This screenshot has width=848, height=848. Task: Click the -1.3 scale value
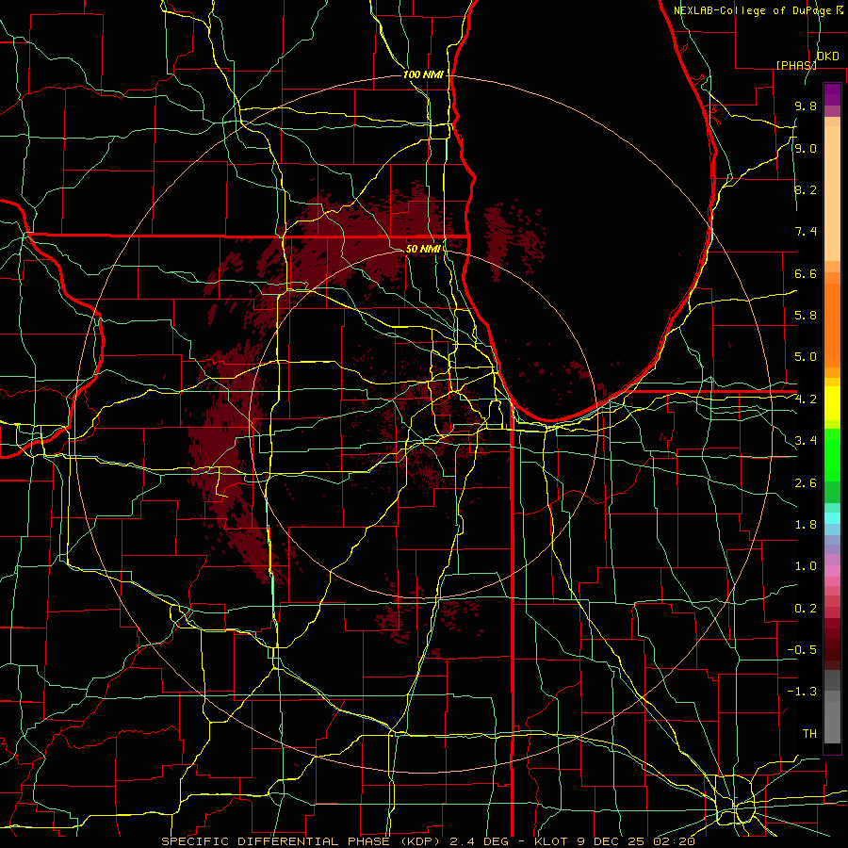[x=802, y=692]
